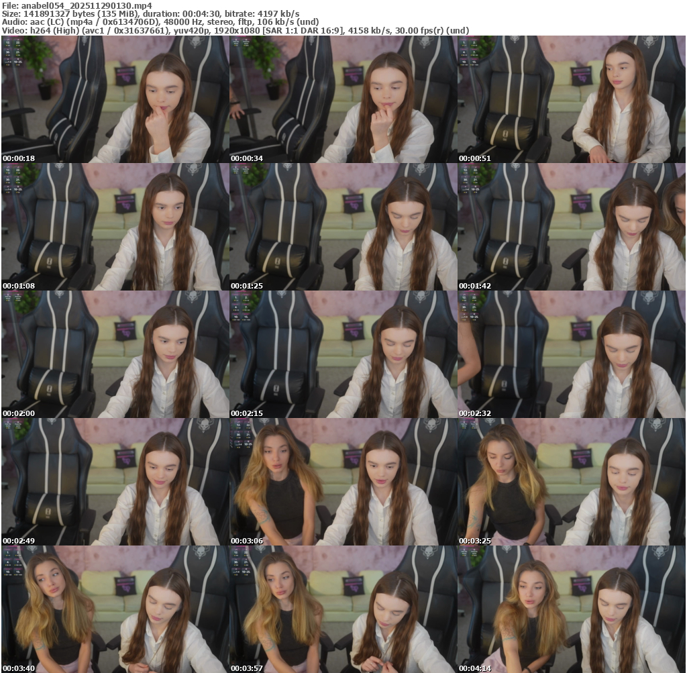Viewport: 687px width, 673px height.
Task: Click the frame stamped 00:01:42
Action: [x=572, y=227]
